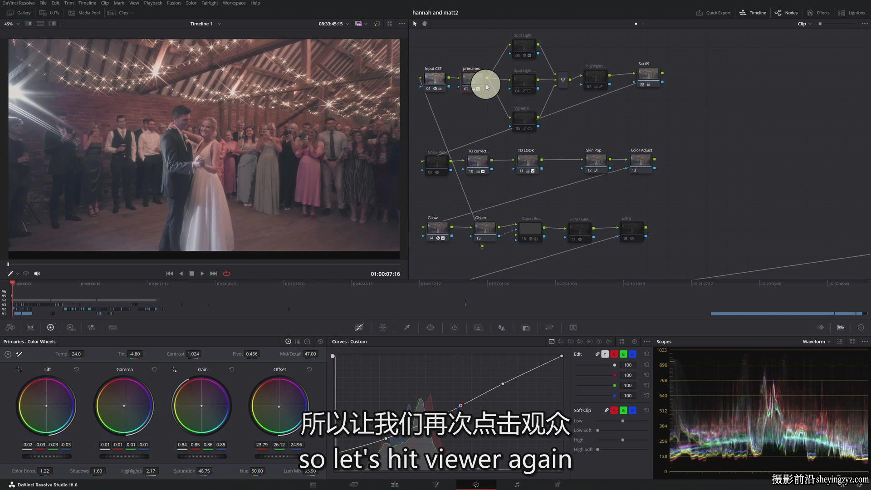Reset the Lift color wheel
871x490 pixels.
click(76, 369)
